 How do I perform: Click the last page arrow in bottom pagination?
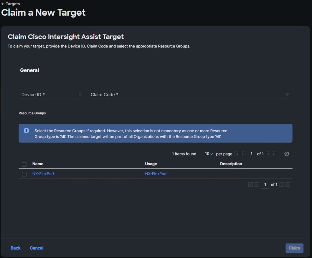[288, 185]
